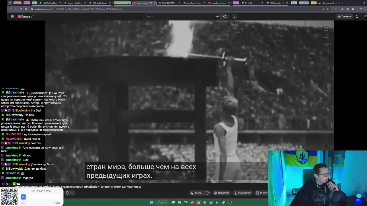The height and width of the screenshot is (206, 367).
Task: Like the video (3,2 тис.)
Action: 196,193
